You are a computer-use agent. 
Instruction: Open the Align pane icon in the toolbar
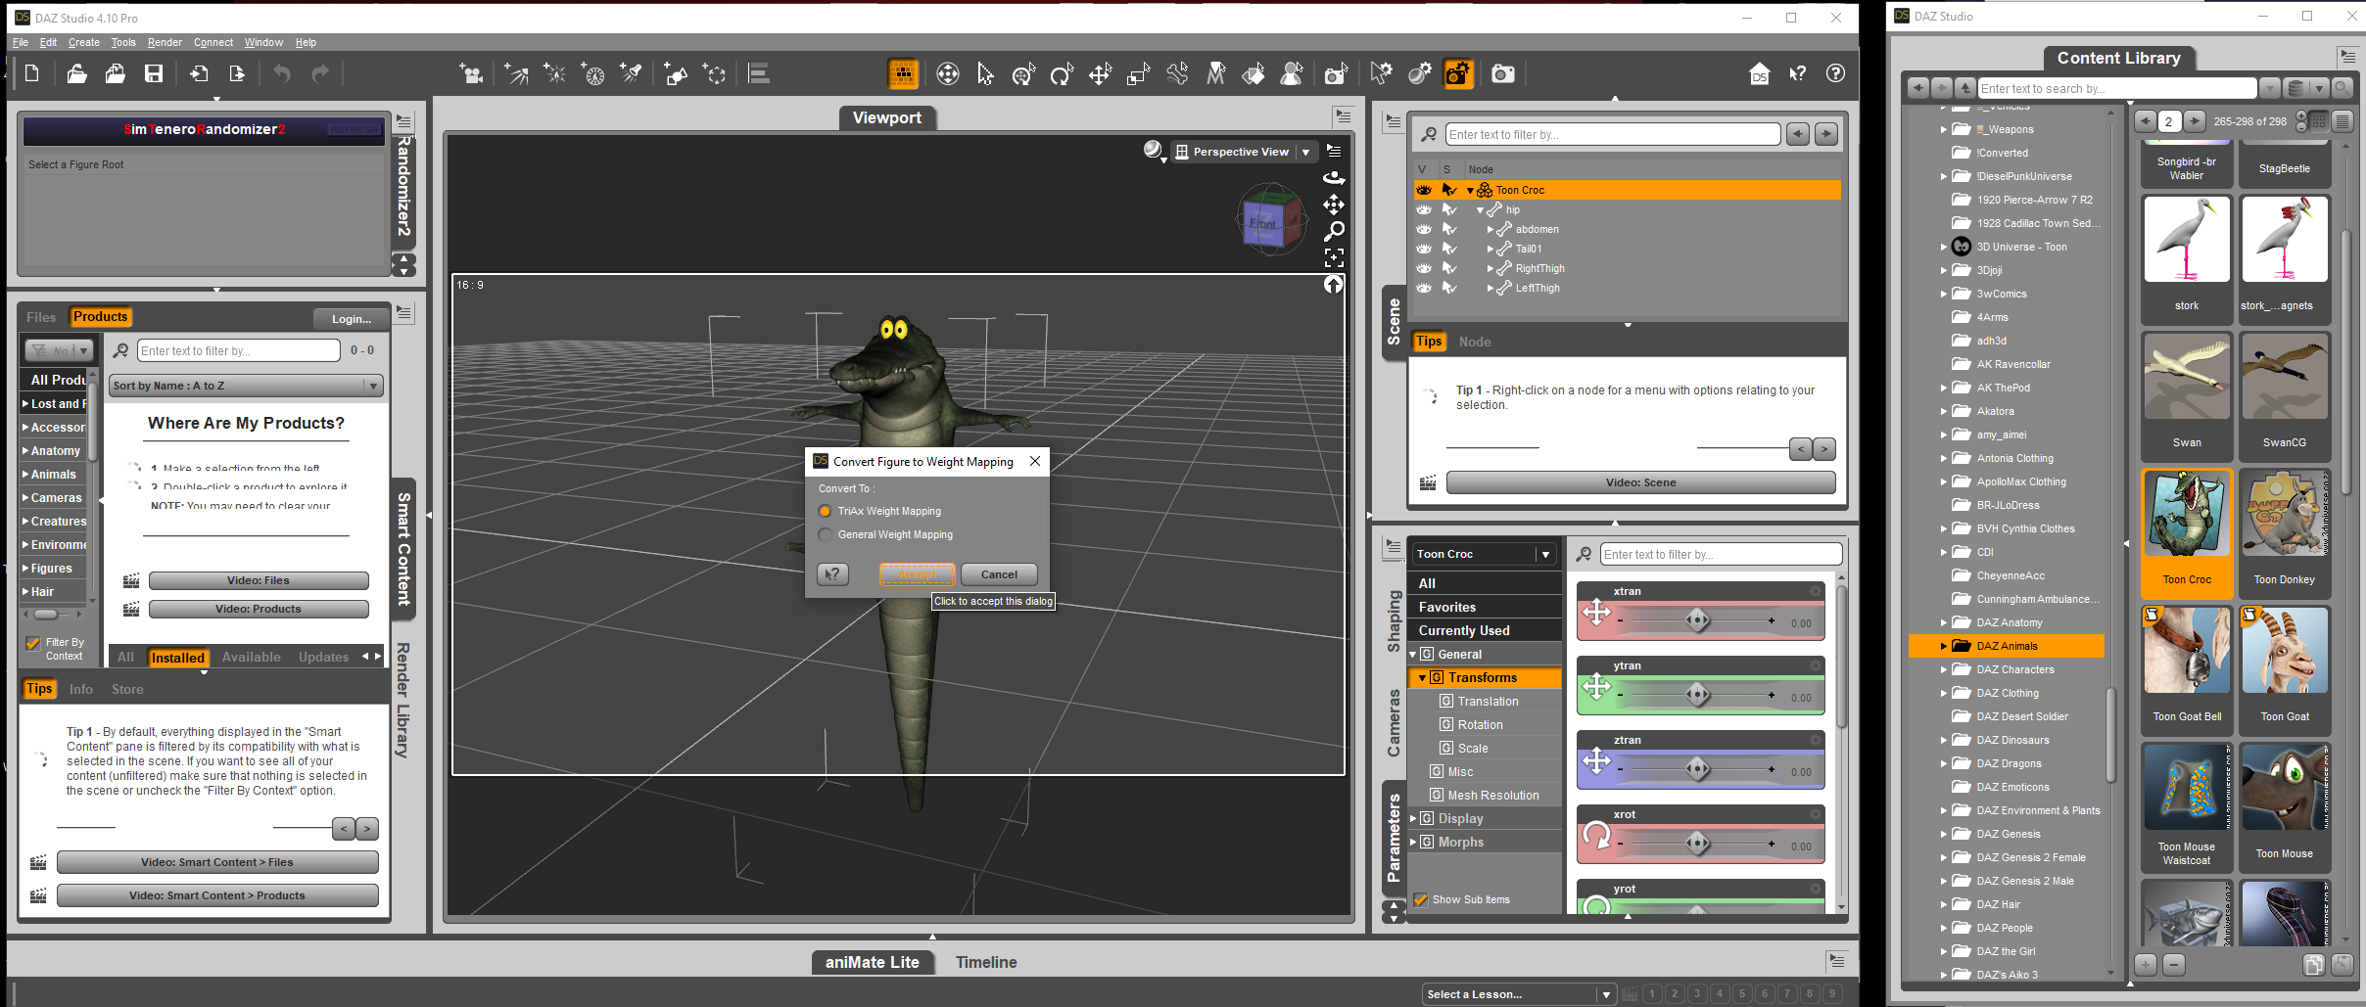pos(759,73)
